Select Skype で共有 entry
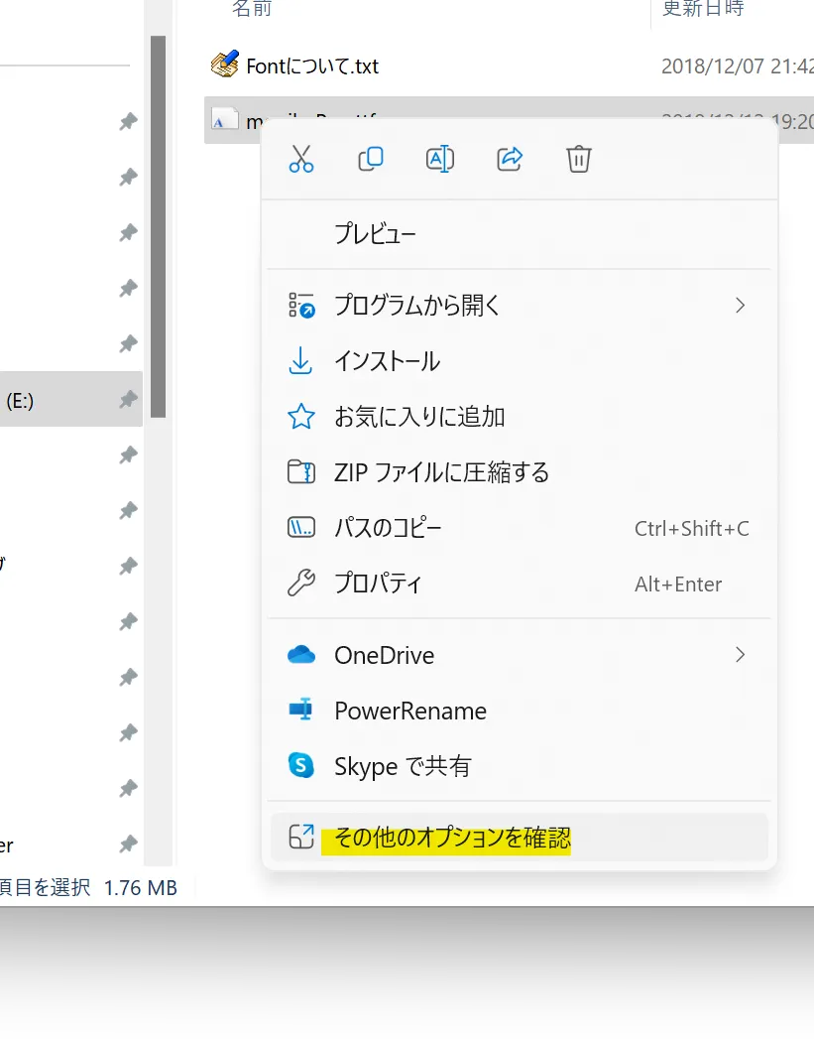Viewport: 814px width, 1039px height. point(519,767)
